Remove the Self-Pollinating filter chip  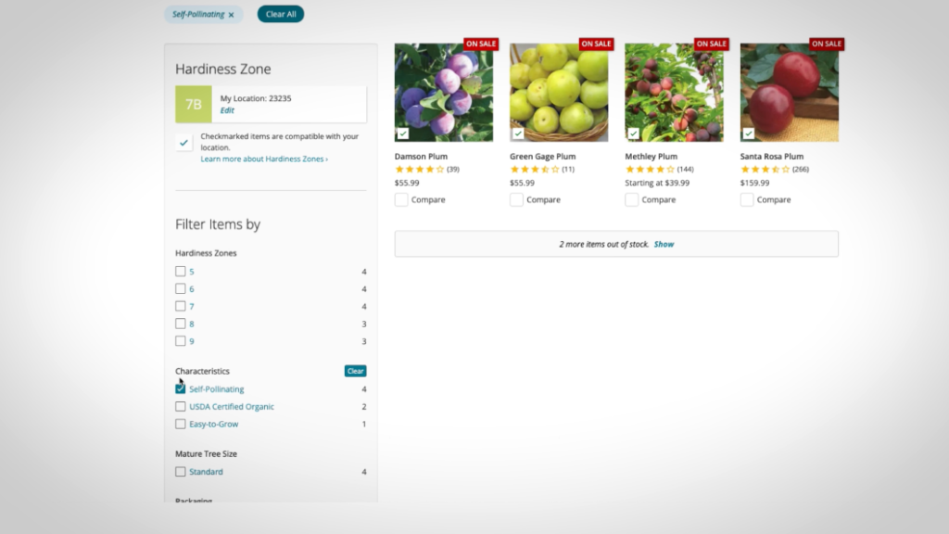click(x=231, y=15)
